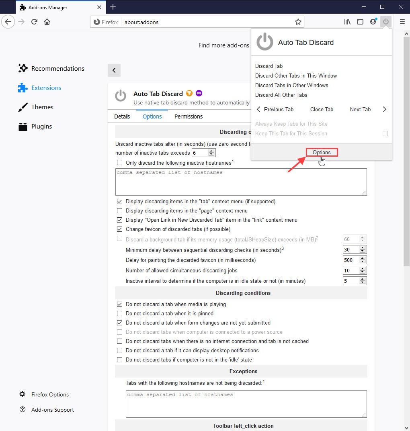Expand more actions with the right chevron arrow

[x=384, y=109]
